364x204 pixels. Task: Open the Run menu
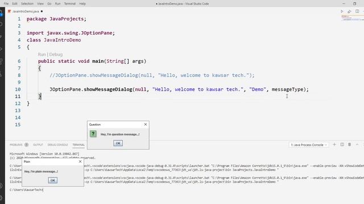pos(58,4)
